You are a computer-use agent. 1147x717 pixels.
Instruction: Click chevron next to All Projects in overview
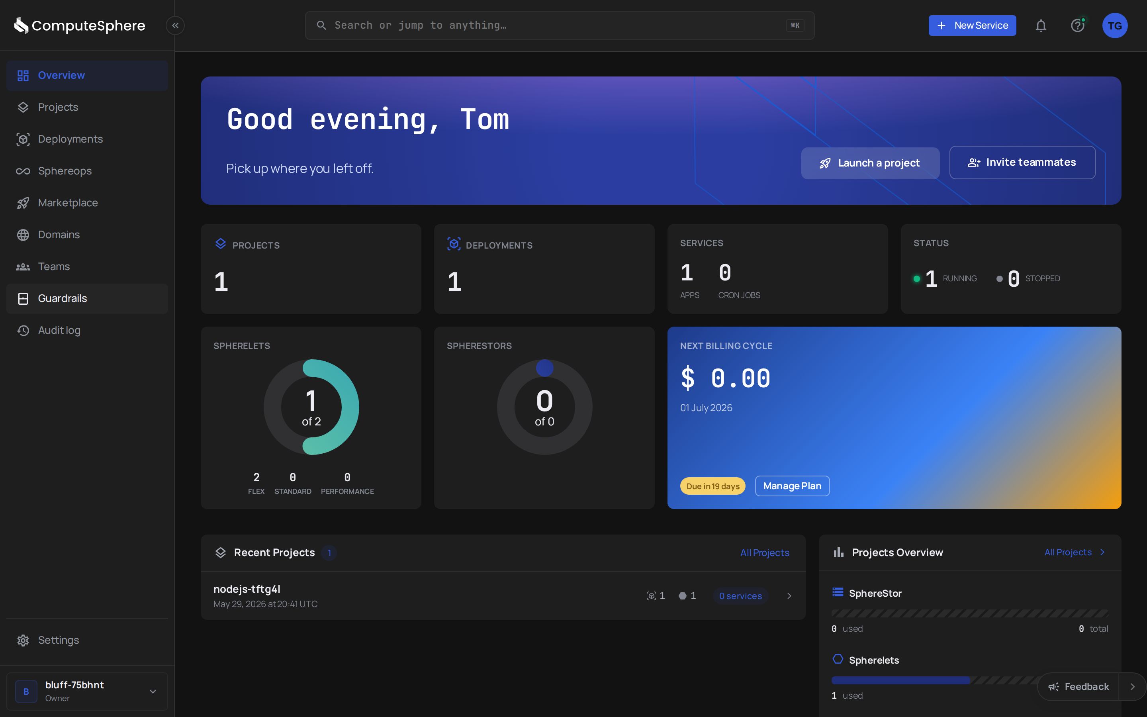point(1102,552)
